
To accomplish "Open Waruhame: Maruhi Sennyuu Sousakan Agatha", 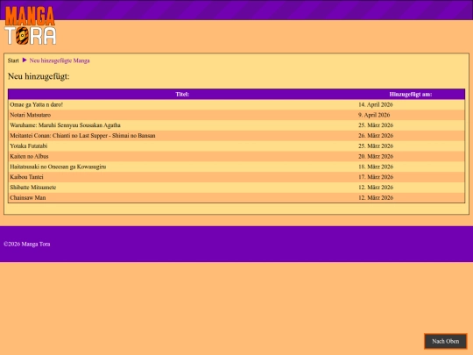I will click(65, 125).
